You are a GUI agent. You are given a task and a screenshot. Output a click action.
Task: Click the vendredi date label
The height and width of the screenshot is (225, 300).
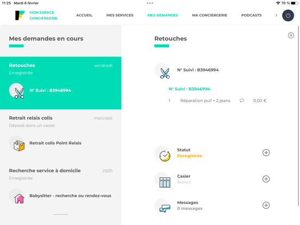(103, 65)
